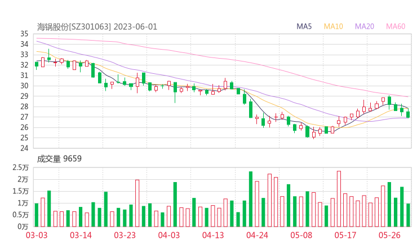The width and height of the screenshot is (417, 248).
Task: Click the price axis value 24
Action: [24, 148]
